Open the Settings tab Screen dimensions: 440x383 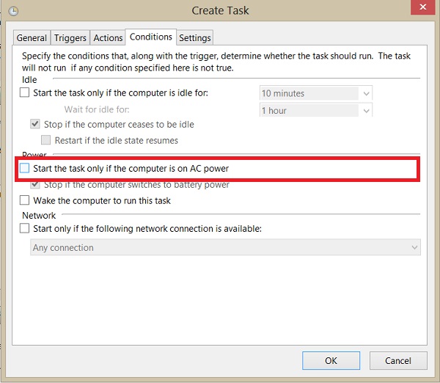pos(195,38)
